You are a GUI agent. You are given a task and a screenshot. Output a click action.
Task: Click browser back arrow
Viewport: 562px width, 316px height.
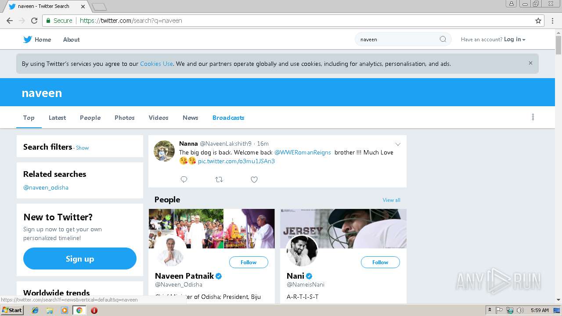(10, 21)
